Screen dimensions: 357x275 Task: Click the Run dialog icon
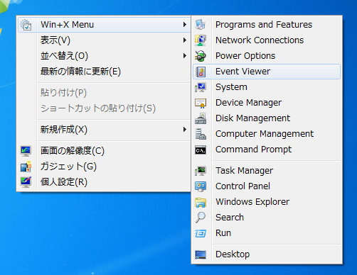coord(201,233)
